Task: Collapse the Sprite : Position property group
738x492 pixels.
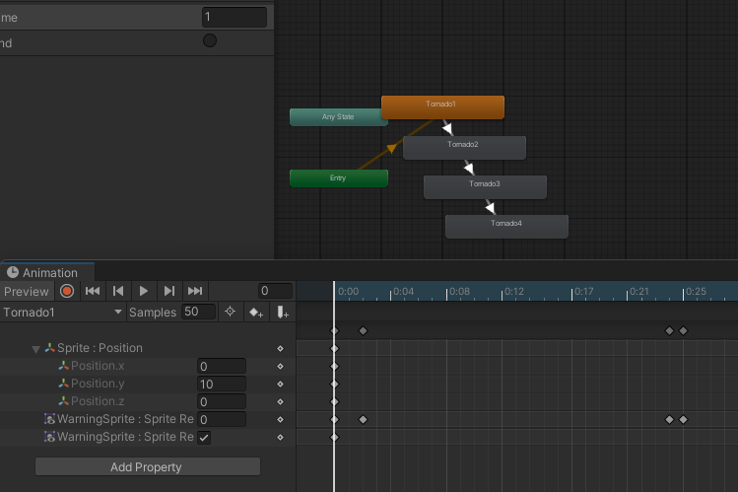Action: tap(35, 349)
